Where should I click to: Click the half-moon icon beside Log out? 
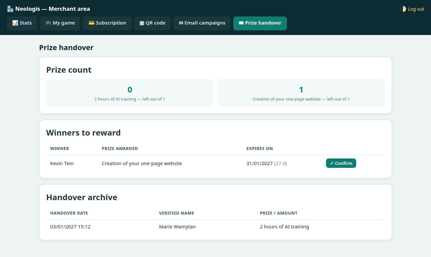pos(403,9)
